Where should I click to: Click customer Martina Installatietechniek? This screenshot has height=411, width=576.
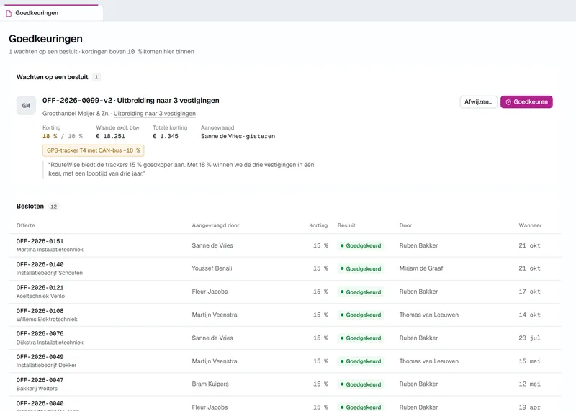point(50,249)
